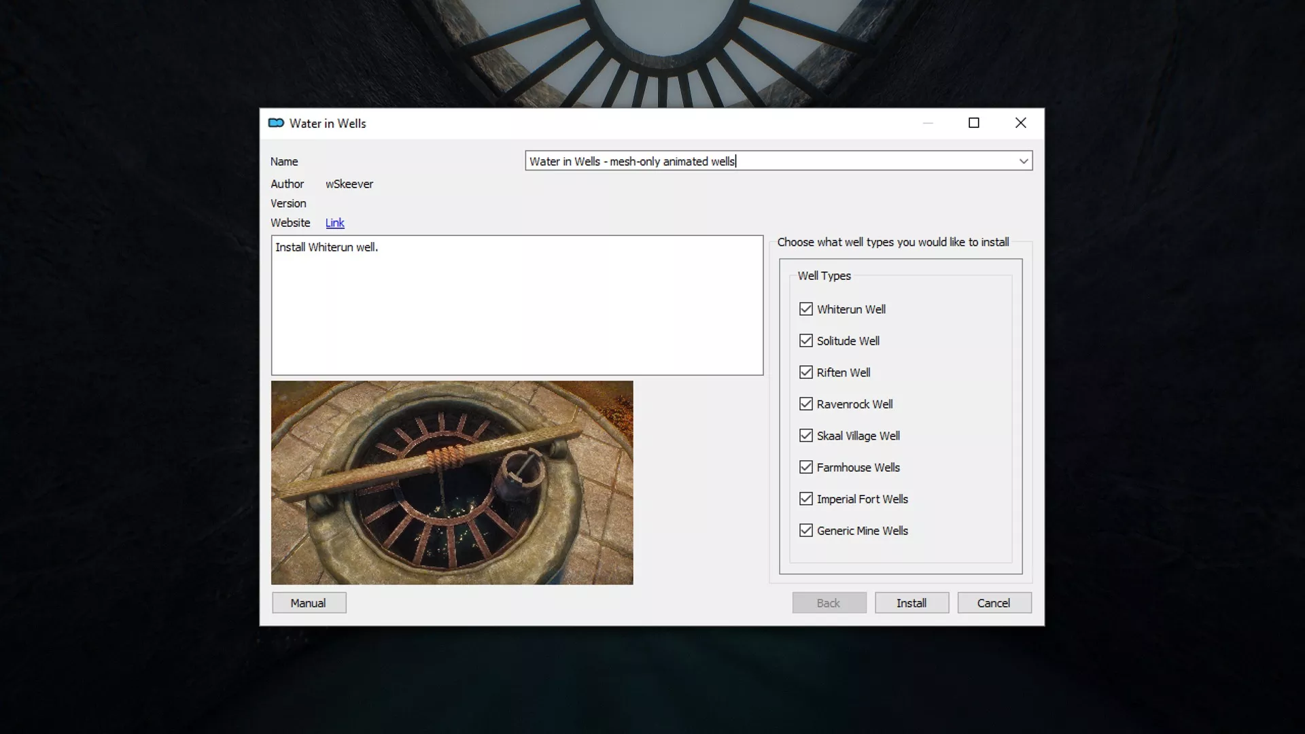Toggle the Farmhouse Wells checkbox
Viewport: 1305px width, 734px height.
click(806, 467)
